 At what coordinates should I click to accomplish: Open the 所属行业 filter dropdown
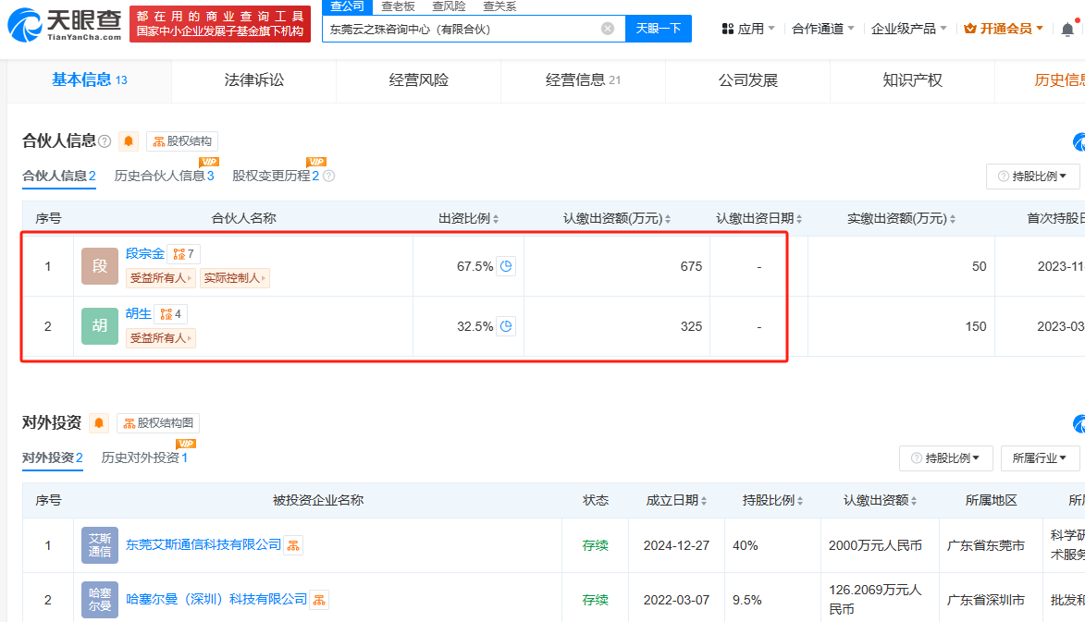pos(1040,458)
